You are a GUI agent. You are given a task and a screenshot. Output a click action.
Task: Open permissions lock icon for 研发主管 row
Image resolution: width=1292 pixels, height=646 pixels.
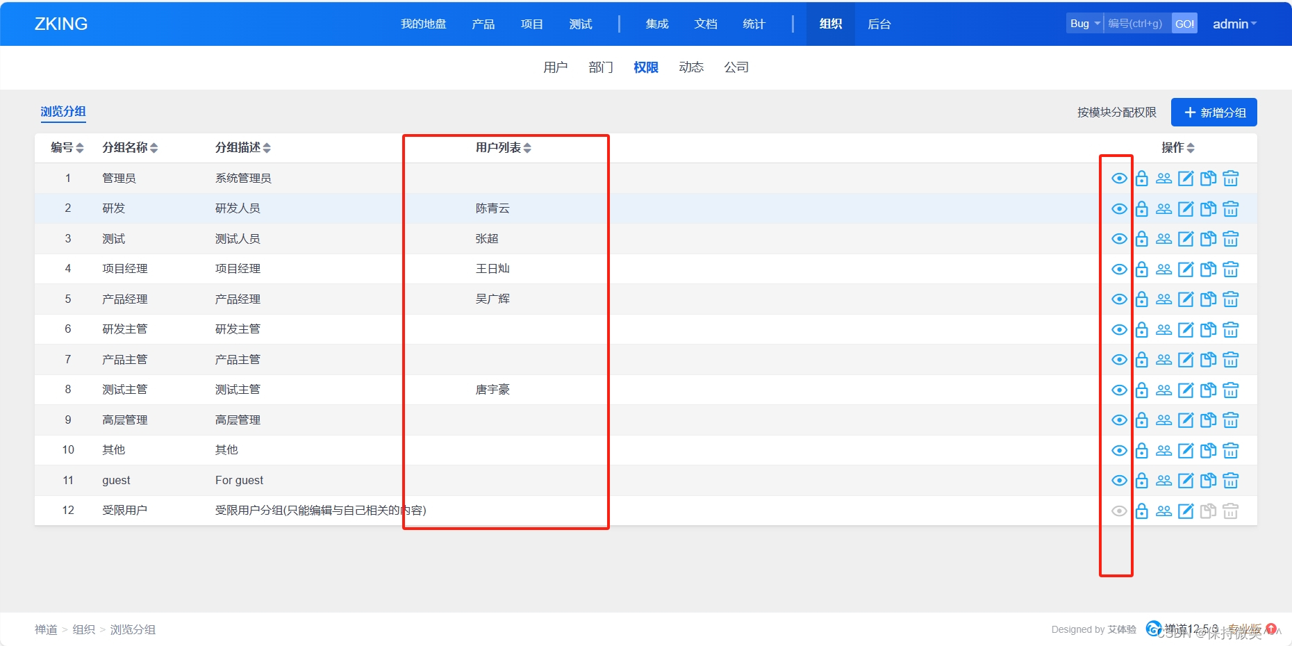coord(1141,330)
